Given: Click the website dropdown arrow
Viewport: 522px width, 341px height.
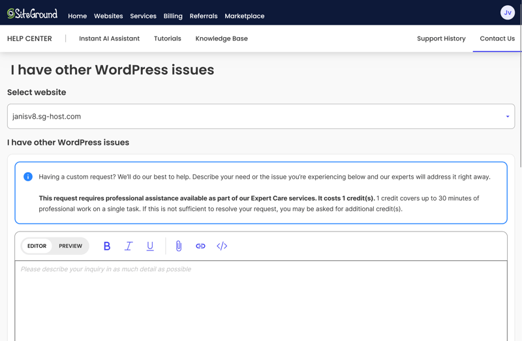Looking at the screenshot, I should (508, 117).
